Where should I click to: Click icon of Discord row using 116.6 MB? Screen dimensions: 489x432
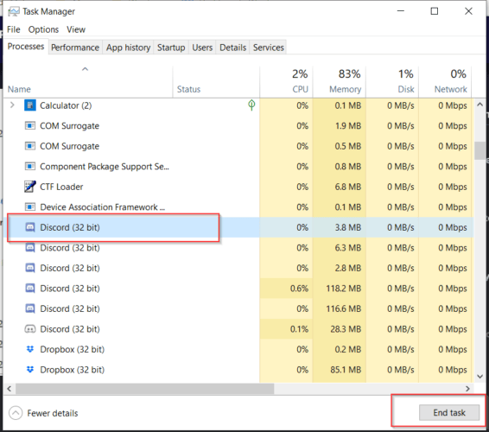(x=30, y=308)
